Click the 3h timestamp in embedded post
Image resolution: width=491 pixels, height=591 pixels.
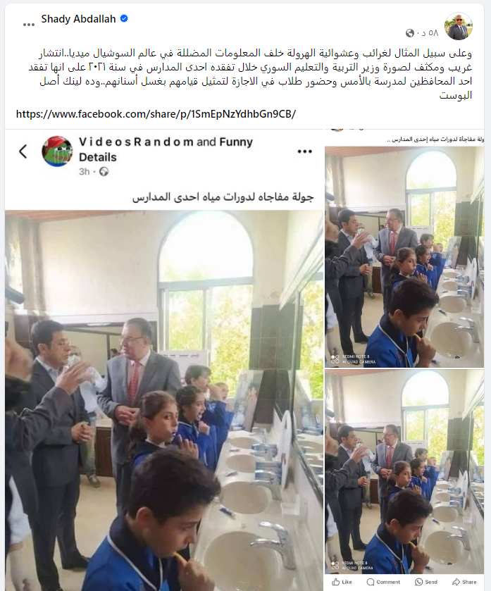tap(85, 172)
